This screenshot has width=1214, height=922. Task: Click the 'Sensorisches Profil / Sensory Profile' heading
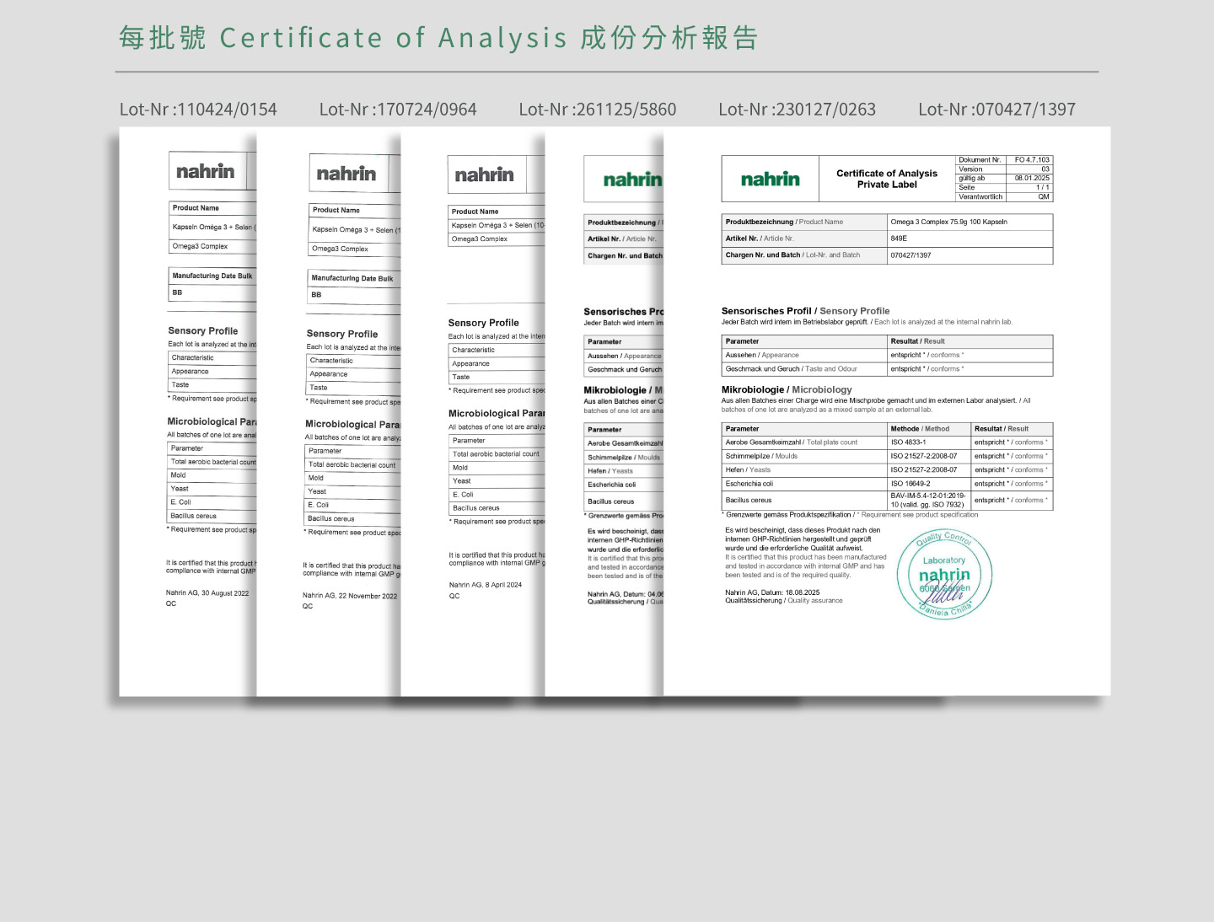click(x=805, y=311)
